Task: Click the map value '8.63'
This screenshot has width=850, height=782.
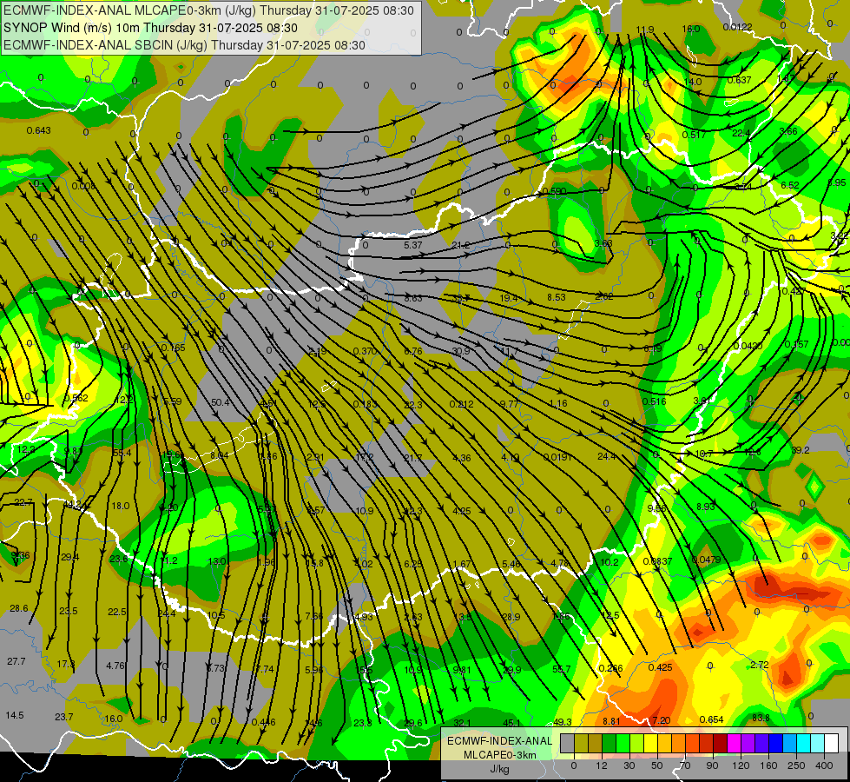Action: point(413,298)
